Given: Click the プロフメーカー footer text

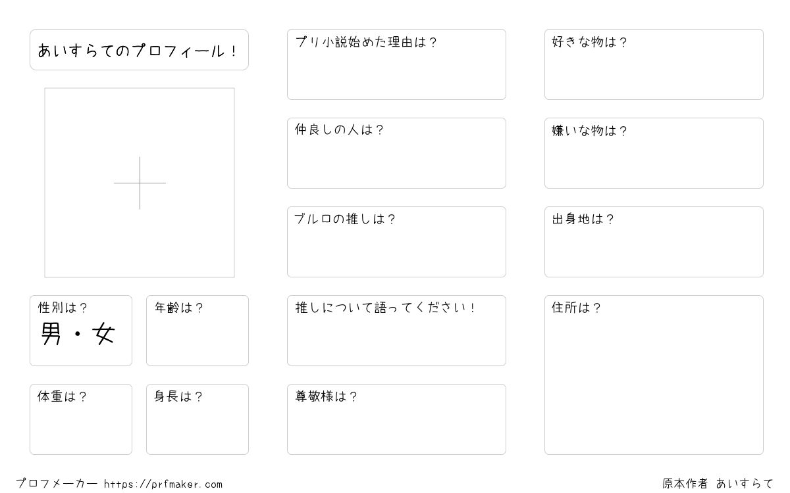Looking at the screenshot, I should click(x=57, y=484).
